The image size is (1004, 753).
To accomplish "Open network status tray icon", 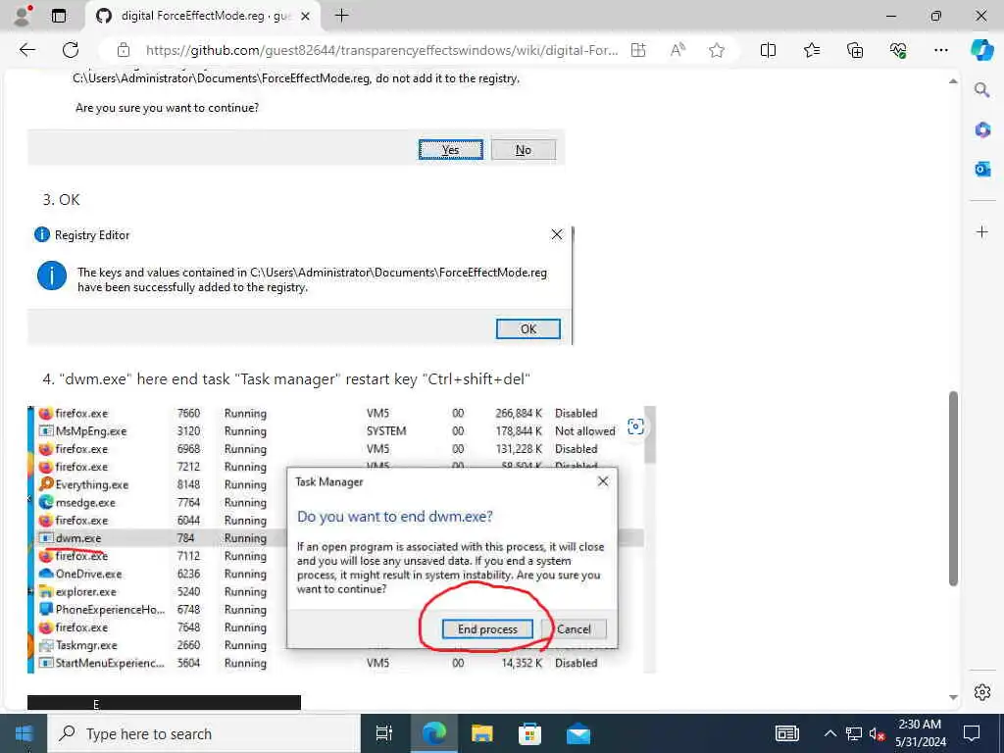I will 854,733.
